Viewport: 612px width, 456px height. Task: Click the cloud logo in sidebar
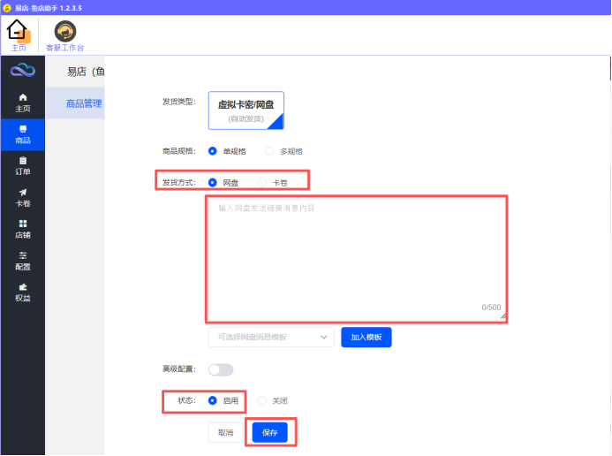click(23, 71)
